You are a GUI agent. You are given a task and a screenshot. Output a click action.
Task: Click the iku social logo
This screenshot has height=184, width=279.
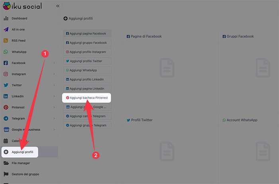(x=22, y=6)
